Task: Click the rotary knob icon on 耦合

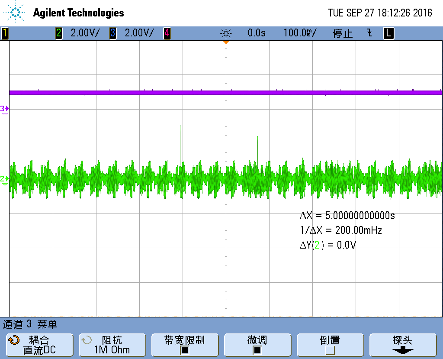Action: [x=14, y=340]
